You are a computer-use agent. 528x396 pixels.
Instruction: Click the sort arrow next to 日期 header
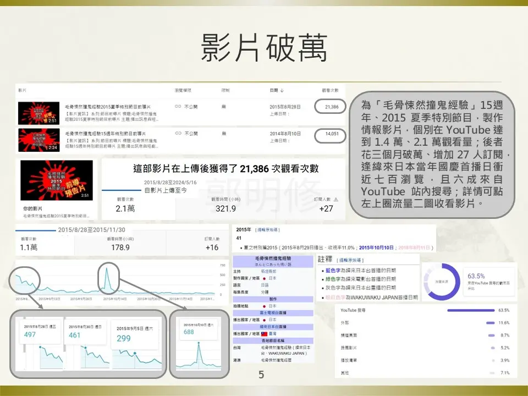click(x=282, y=90)
